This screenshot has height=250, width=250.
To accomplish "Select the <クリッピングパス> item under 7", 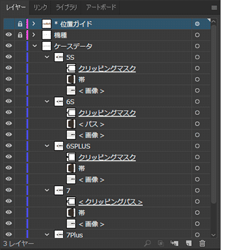I will click(111, 202).
